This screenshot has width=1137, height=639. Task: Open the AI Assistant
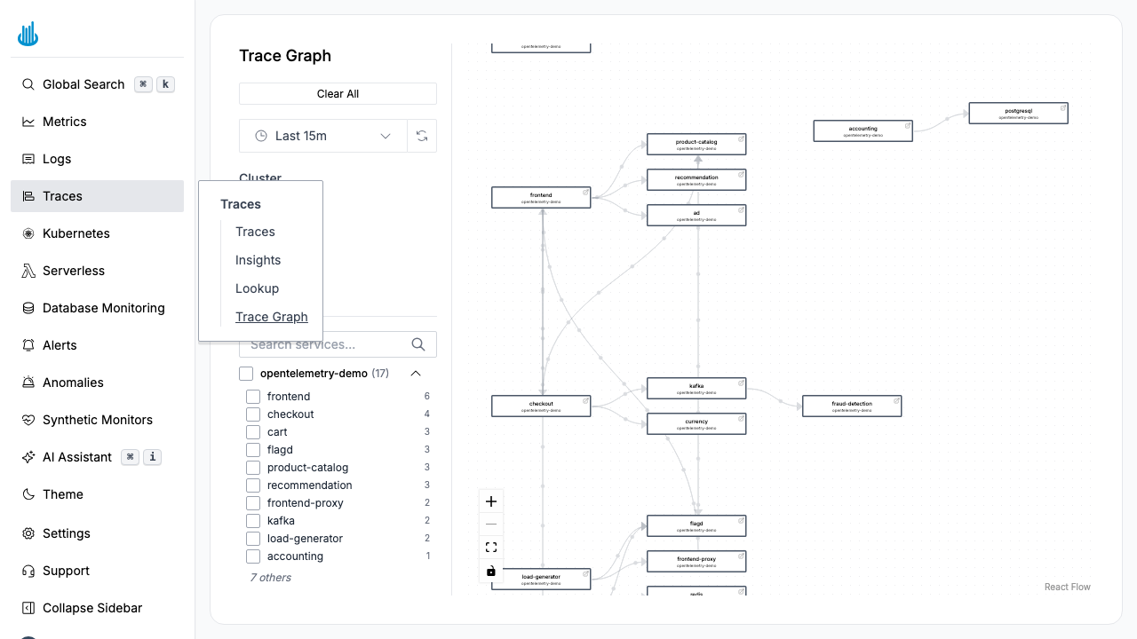[76, 457]
